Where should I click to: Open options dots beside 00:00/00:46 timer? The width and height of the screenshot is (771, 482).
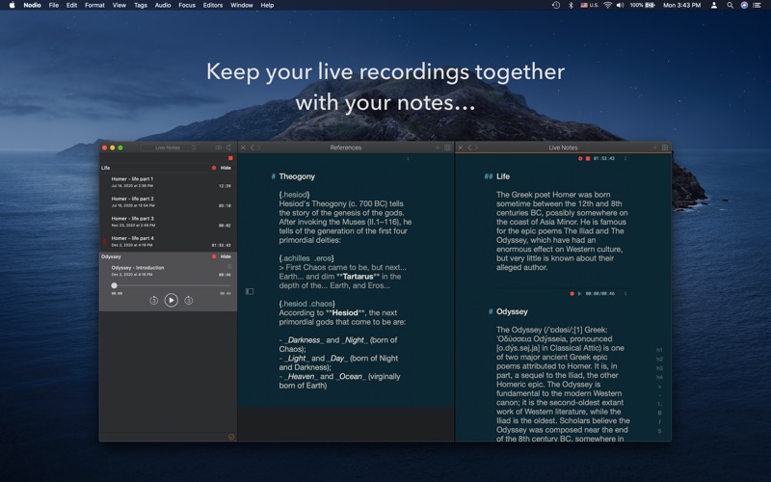point(625,294)
